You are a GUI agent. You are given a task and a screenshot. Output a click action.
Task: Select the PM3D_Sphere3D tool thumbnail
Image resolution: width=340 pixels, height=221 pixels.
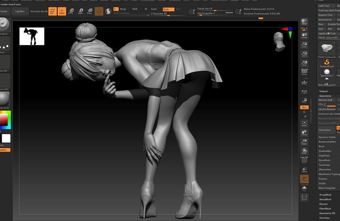click(x=327, y=50)
